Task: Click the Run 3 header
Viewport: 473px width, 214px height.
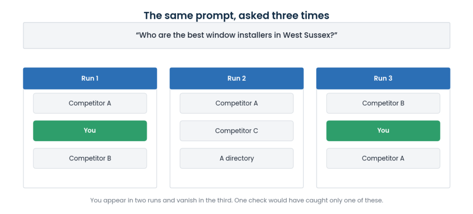Action: [x=383, y=78]
